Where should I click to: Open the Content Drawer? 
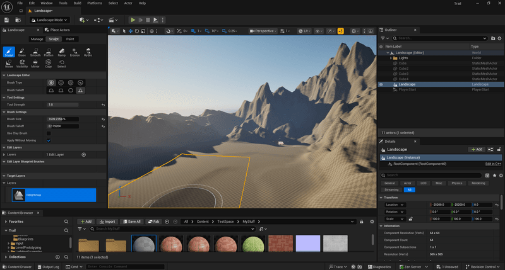[x=17, y=267]
